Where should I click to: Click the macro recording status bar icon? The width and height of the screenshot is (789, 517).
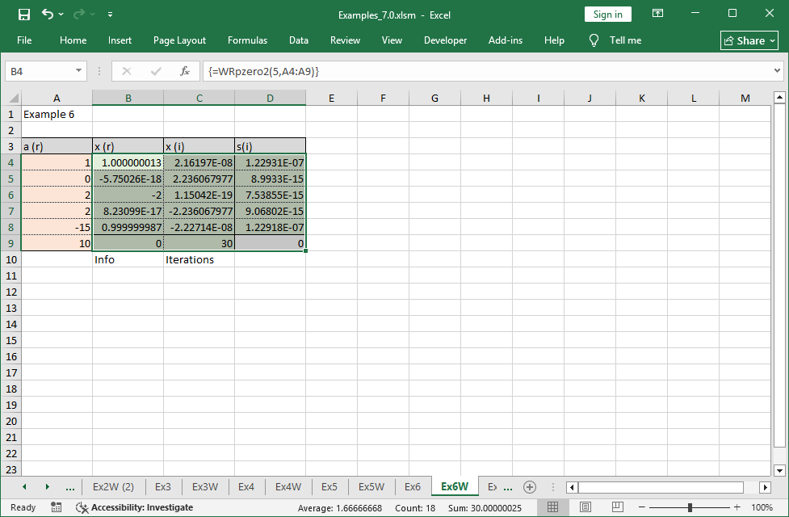point(56,507)
